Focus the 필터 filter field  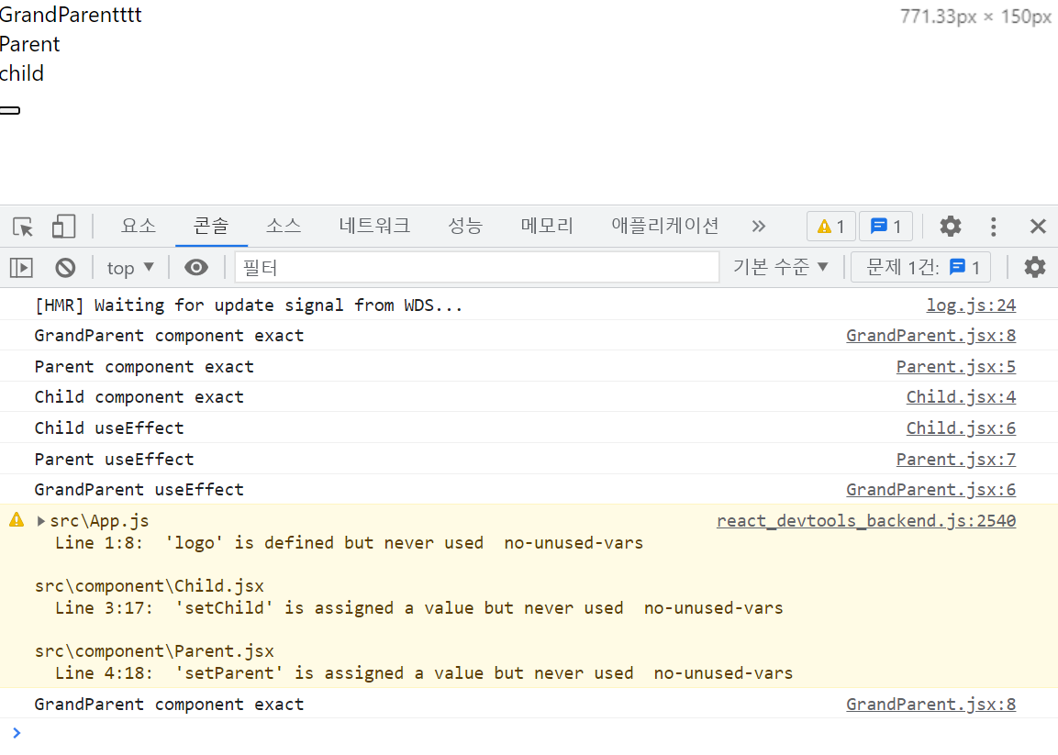477,267
